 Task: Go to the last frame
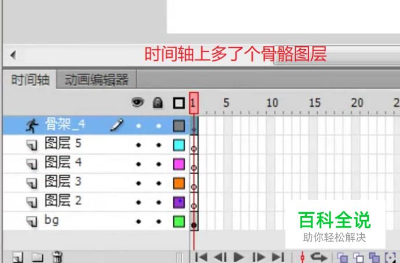pos(278,257)
